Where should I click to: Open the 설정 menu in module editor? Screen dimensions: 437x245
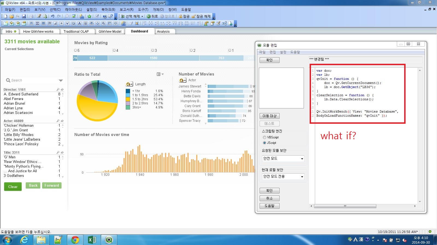point(283,52)
